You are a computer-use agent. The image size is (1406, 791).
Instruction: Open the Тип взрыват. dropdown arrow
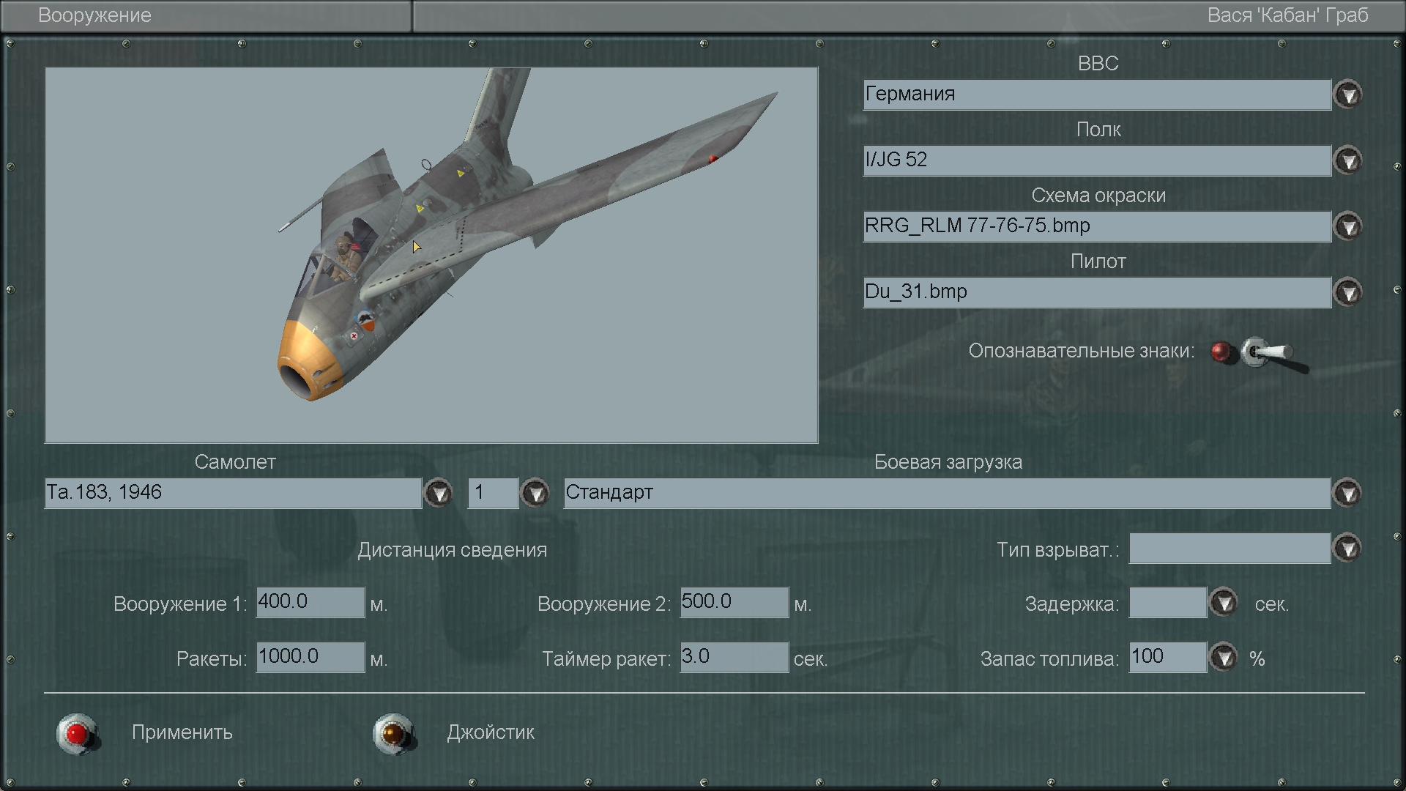(x=1347, y=549)
